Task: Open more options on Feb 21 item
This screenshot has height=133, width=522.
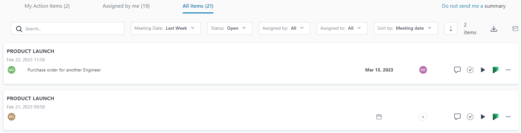Action: [508, 117]
